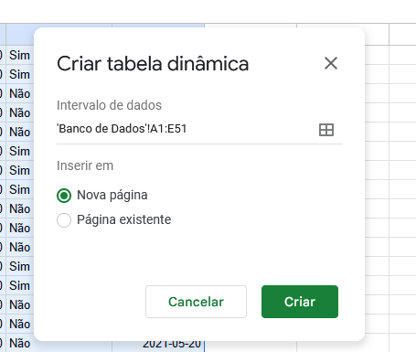Close the Criar tabela dinâmica dialog
416x352 pixels.
coord(331,63)
